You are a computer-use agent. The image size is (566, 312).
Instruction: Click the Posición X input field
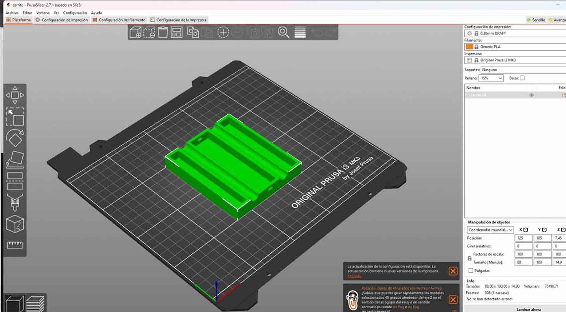tap(524, 238)
